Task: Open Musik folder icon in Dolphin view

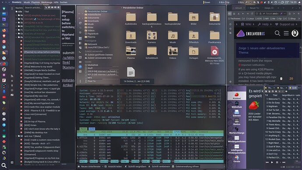Action: (173, 36)
